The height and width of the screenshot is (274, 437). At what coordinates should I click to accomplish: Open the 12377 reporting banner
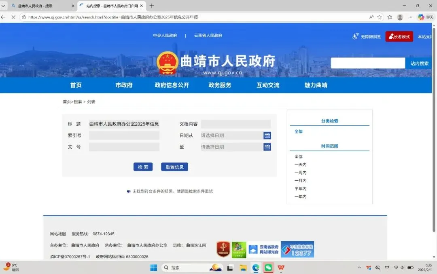coord(298,249)
